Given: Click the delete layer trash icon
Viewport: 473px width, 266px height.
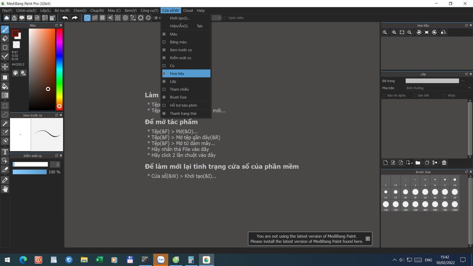Looking at the screenshot, I should click(x=444, y=163).
